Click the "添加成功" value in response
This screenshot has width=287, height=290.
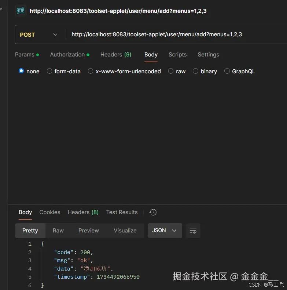coord(95,269)
